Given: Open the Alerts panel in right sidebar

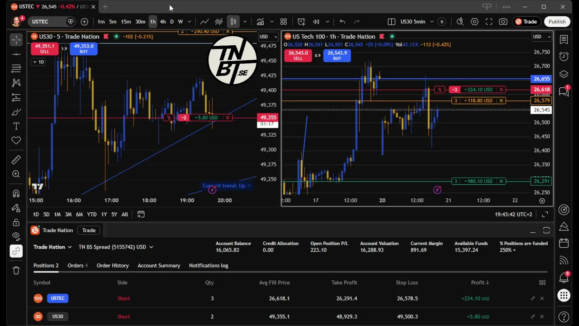Looking at the screenshot, I should pyautogui.click(x=564, y=57).
